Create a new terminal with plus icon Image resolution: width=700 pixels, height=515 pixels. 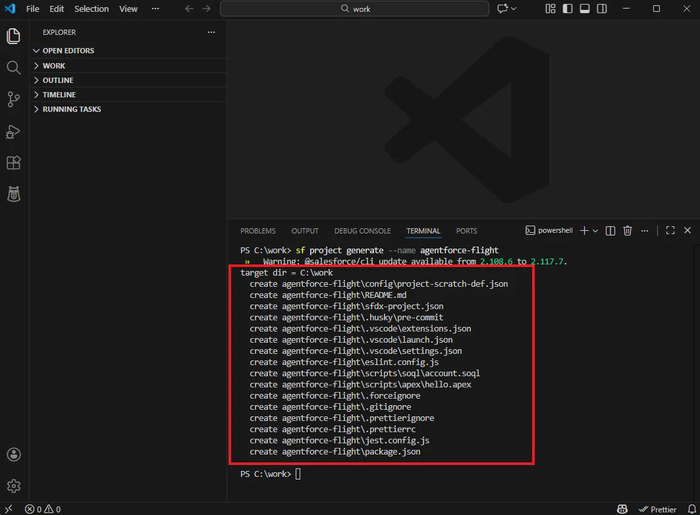[x=584, y=230]
